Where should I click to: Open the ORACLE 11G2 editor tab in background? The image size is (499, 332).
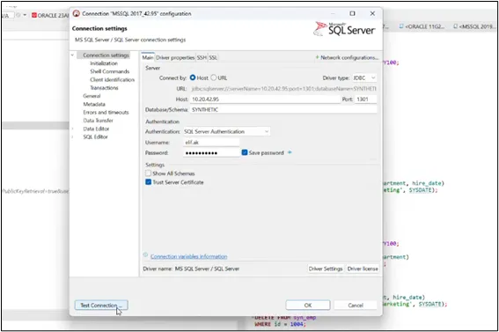tap(422, 26)
